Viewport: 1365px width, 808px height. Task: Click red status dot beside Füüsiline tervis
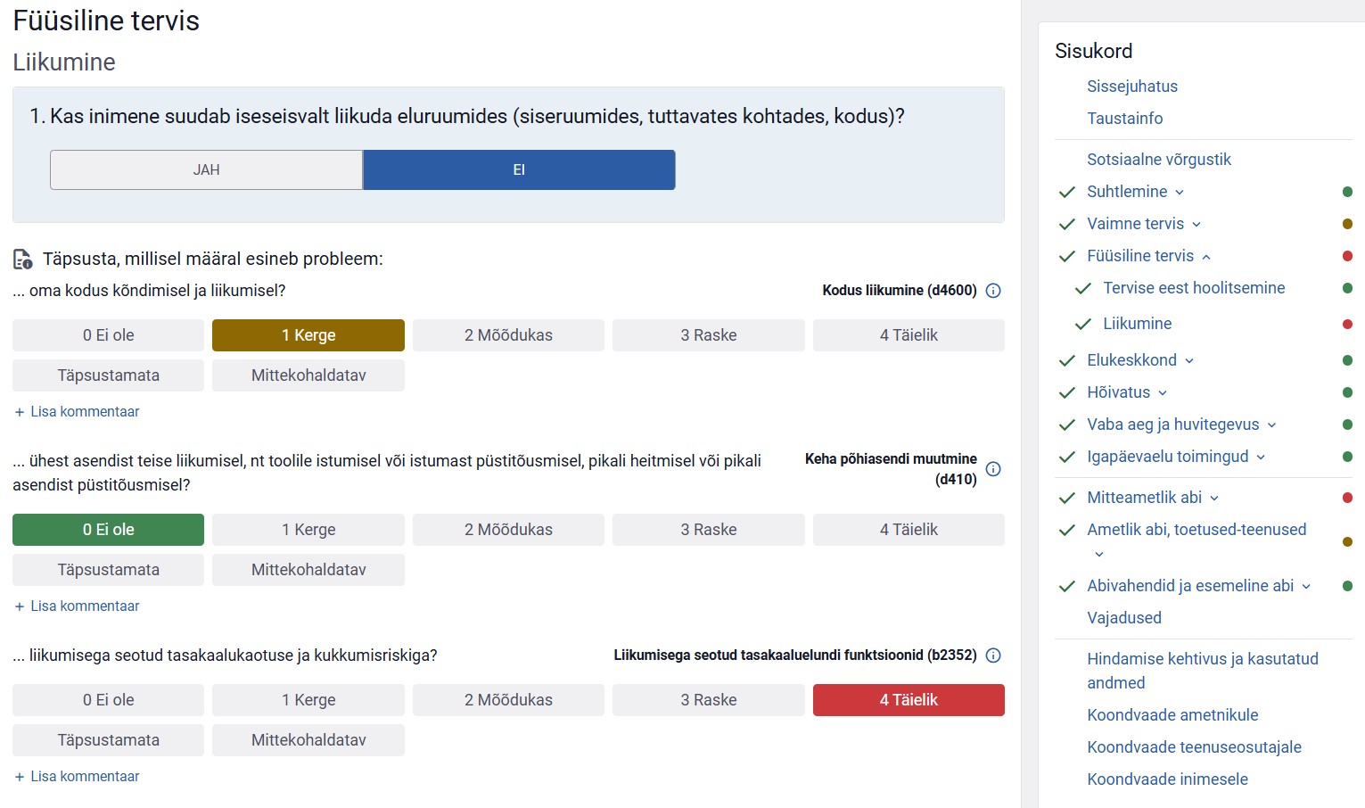click(1347, 256)
